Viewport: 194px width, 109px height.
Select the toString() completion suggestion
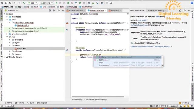coord(127,60)
